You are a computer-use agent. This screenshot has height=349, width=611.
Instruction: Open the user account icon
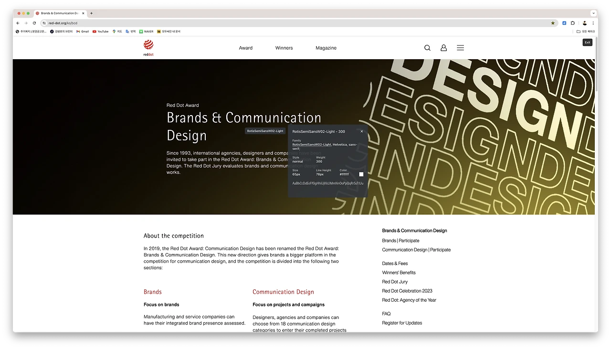click(443, 48)
